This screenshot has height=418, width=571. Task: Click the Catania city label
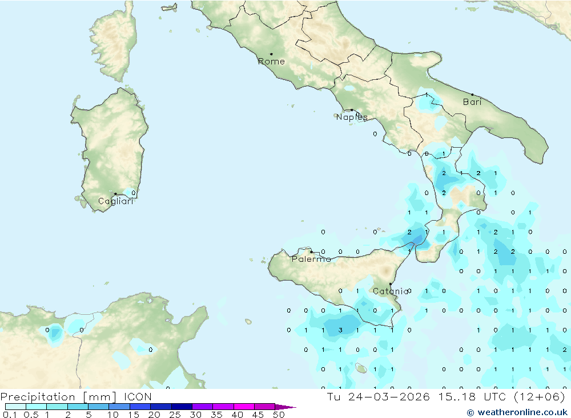pos(391,291)
